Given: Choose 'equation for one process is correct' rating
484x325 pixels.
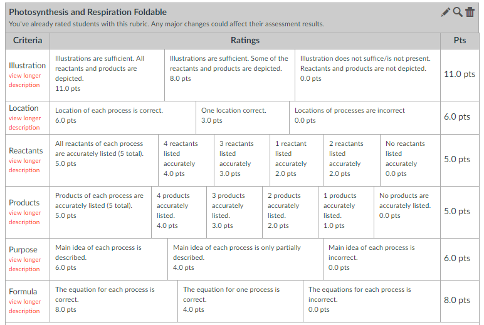Looking at the screenshot, I should [x=240, y=299].
